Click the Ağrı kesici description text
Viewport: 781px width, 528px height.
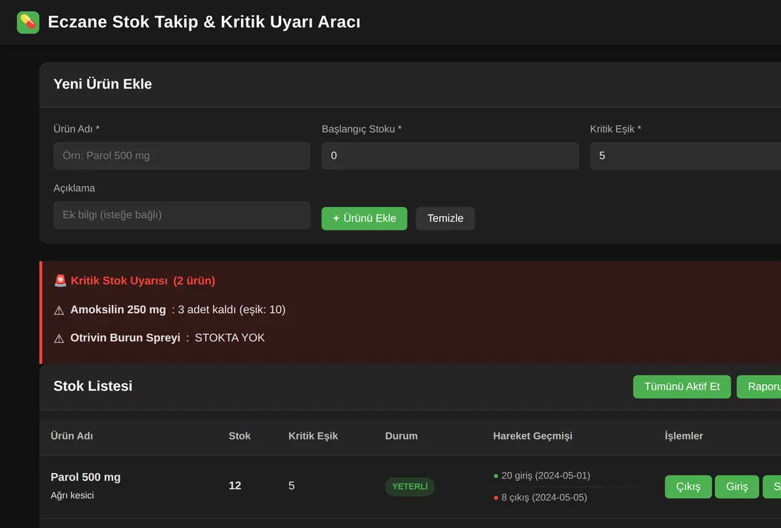72,495
